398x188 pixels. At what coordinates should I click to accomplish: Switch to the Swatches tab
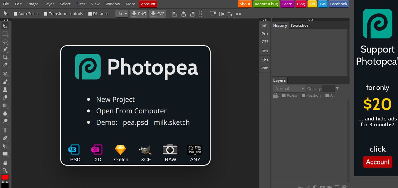[299, 26]
